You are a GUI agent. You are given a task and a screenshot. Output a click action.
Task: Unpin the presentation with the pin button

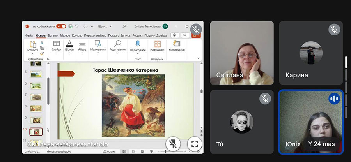(x=173, y=144)
